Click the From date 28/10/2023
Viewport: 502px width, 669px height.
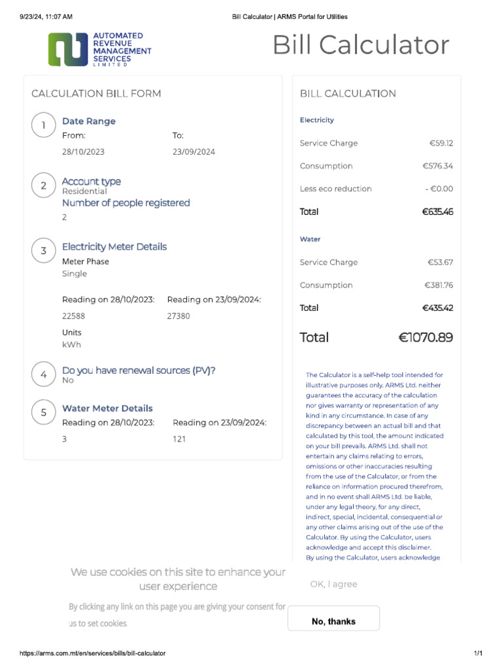(x=83, y=152)
